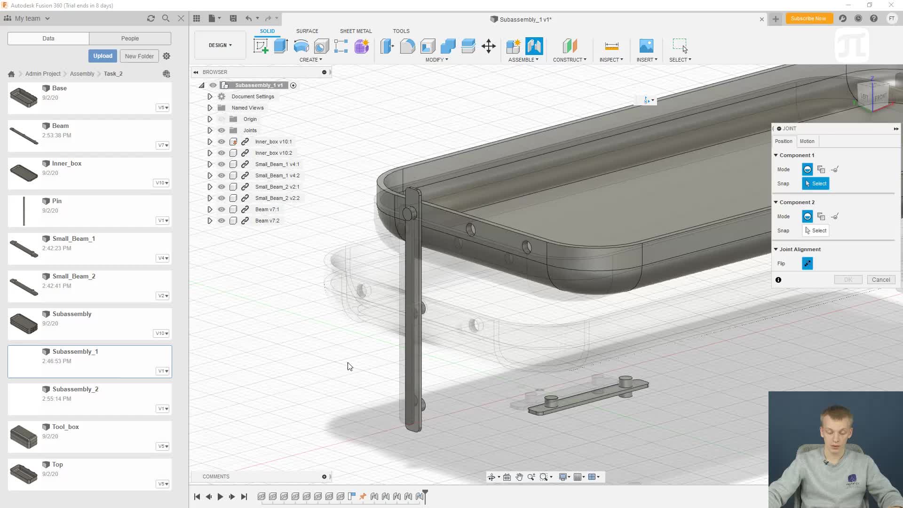Switch to the TOOLS tab
This screenshot has width=903, height=508.
point(401,31)
